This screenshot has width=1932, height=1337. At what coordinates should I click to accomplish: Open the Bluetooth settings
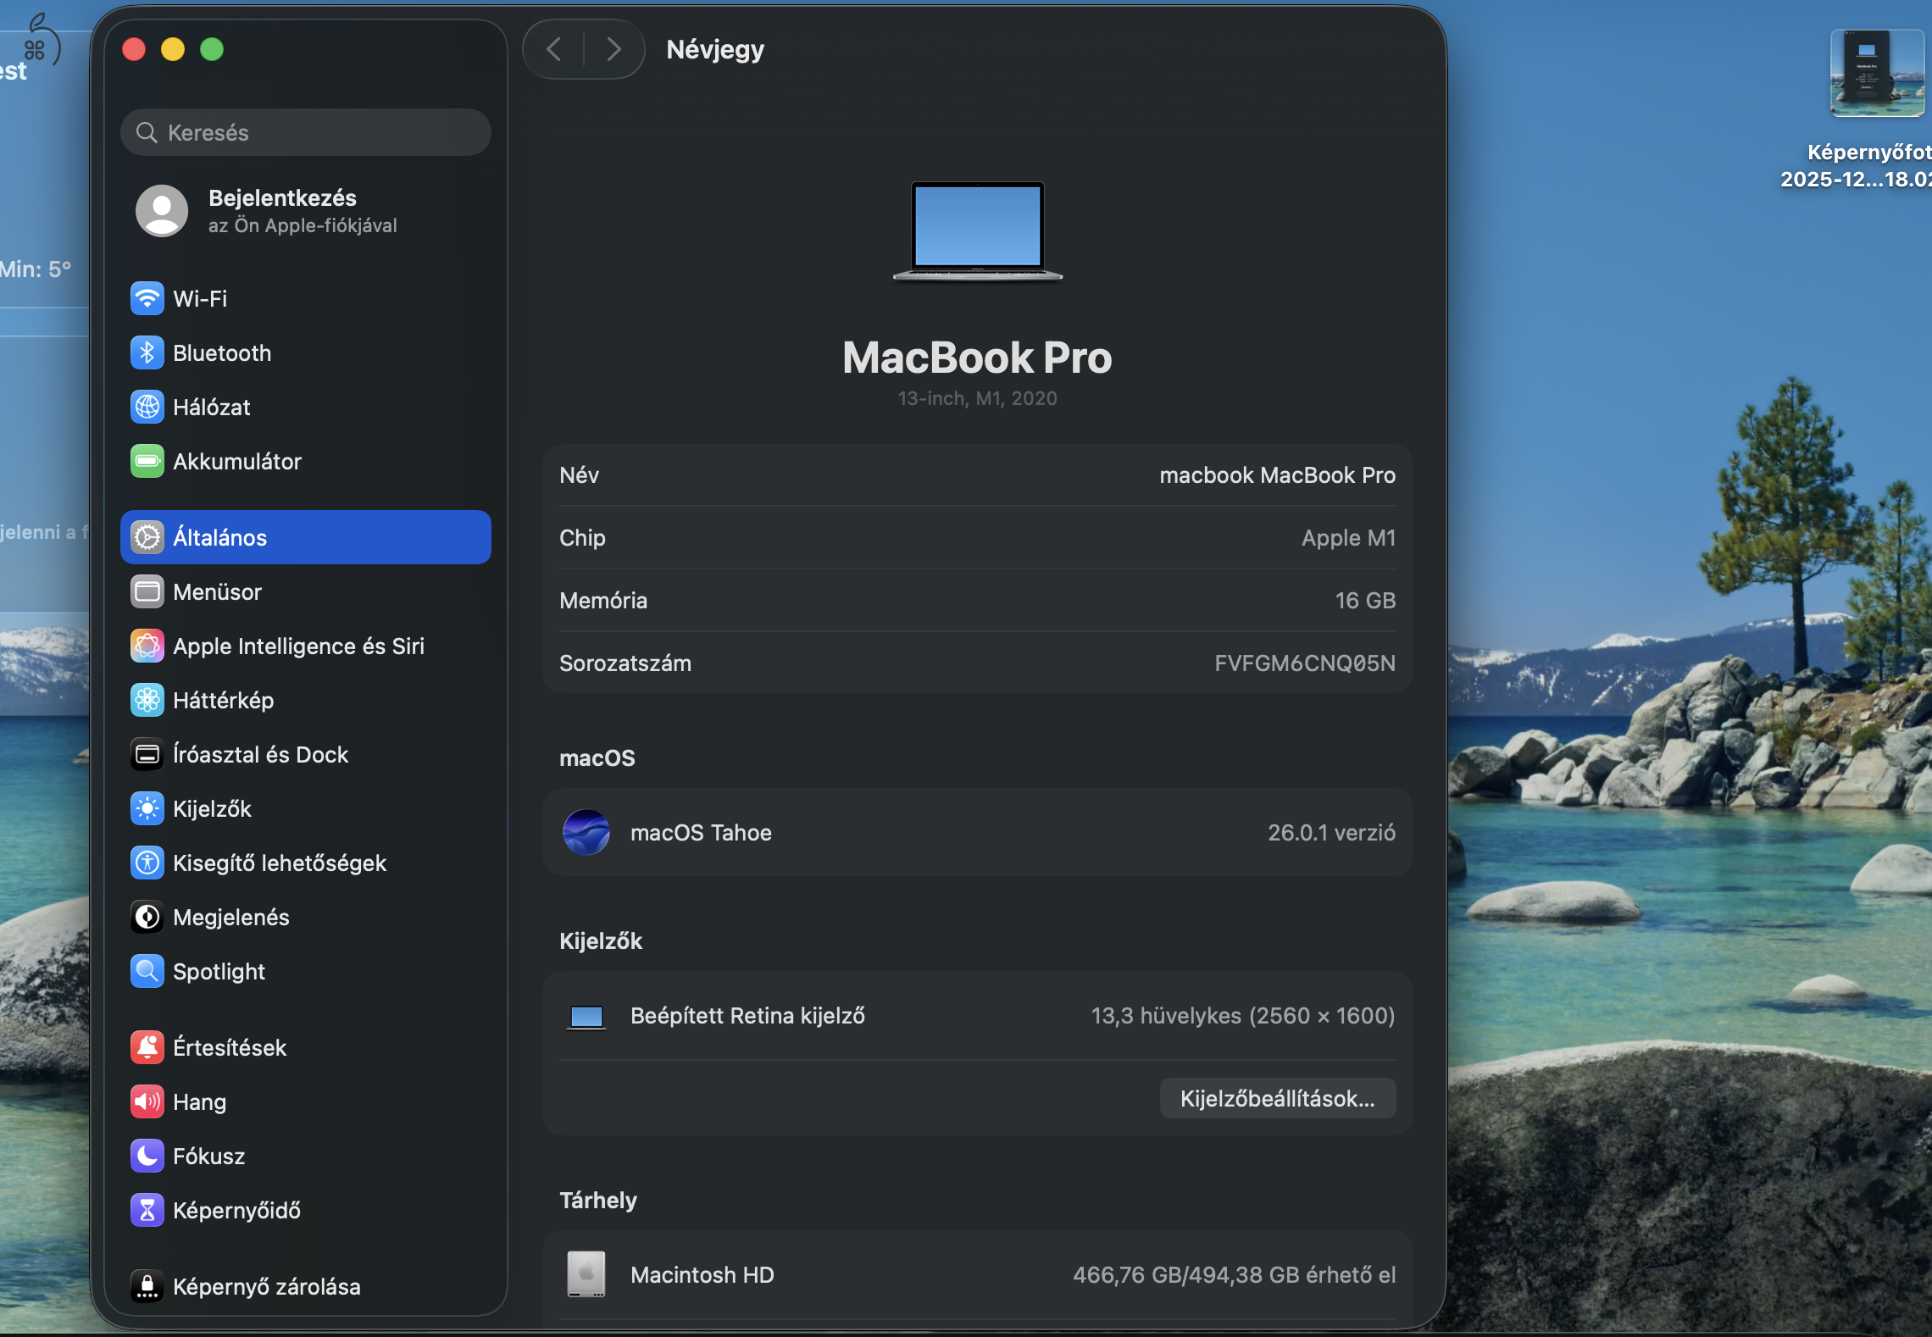click(x=221, y=352)
